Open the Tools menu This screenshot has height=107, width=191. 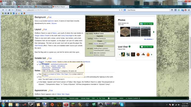point(29,4)
